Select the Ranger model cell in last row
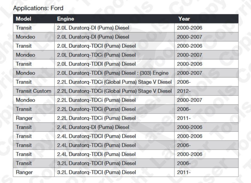The width and height of the screenshot is (251, 183). point(34,172)
